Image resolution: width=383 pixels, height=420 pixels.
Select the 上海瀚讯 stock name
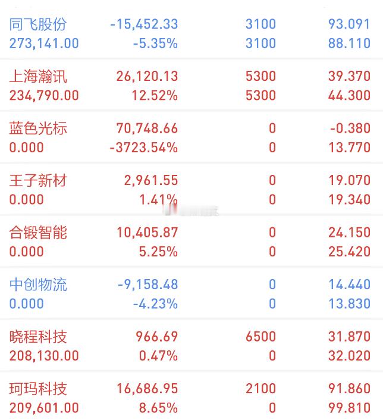pyautogui.click(x=38, y=76)
